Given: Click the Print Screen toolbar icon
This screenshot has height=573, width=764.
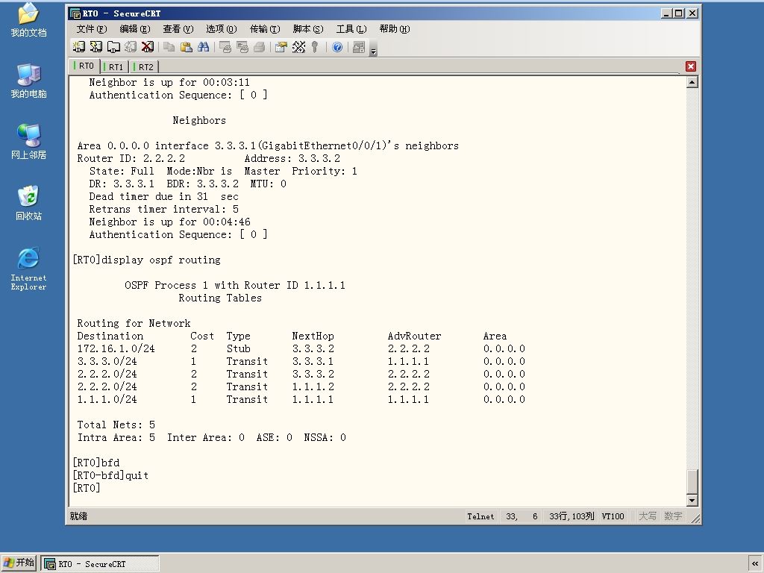Looking at the screenshot, I should [225, 47].
